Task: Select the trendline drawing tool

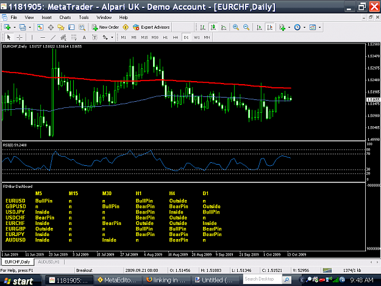Action: (53, 37)
